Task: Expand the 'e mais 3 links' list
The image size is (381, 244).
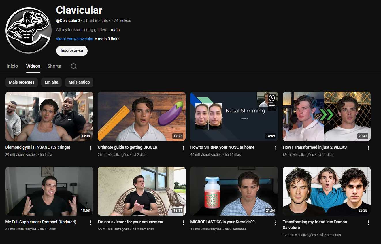Action: click(x=107, y=39)
